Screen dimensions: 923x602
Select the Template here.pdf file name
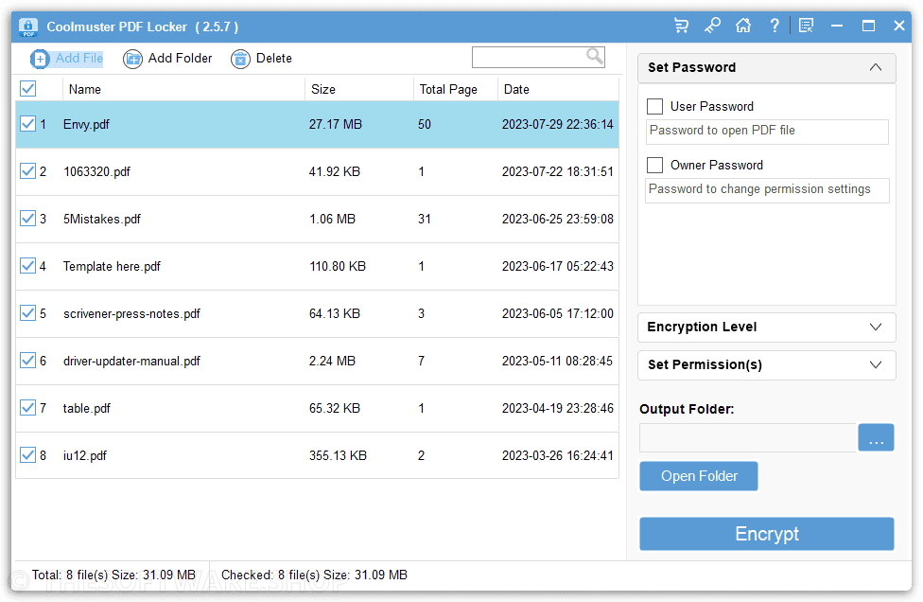(x=112, y=266)
